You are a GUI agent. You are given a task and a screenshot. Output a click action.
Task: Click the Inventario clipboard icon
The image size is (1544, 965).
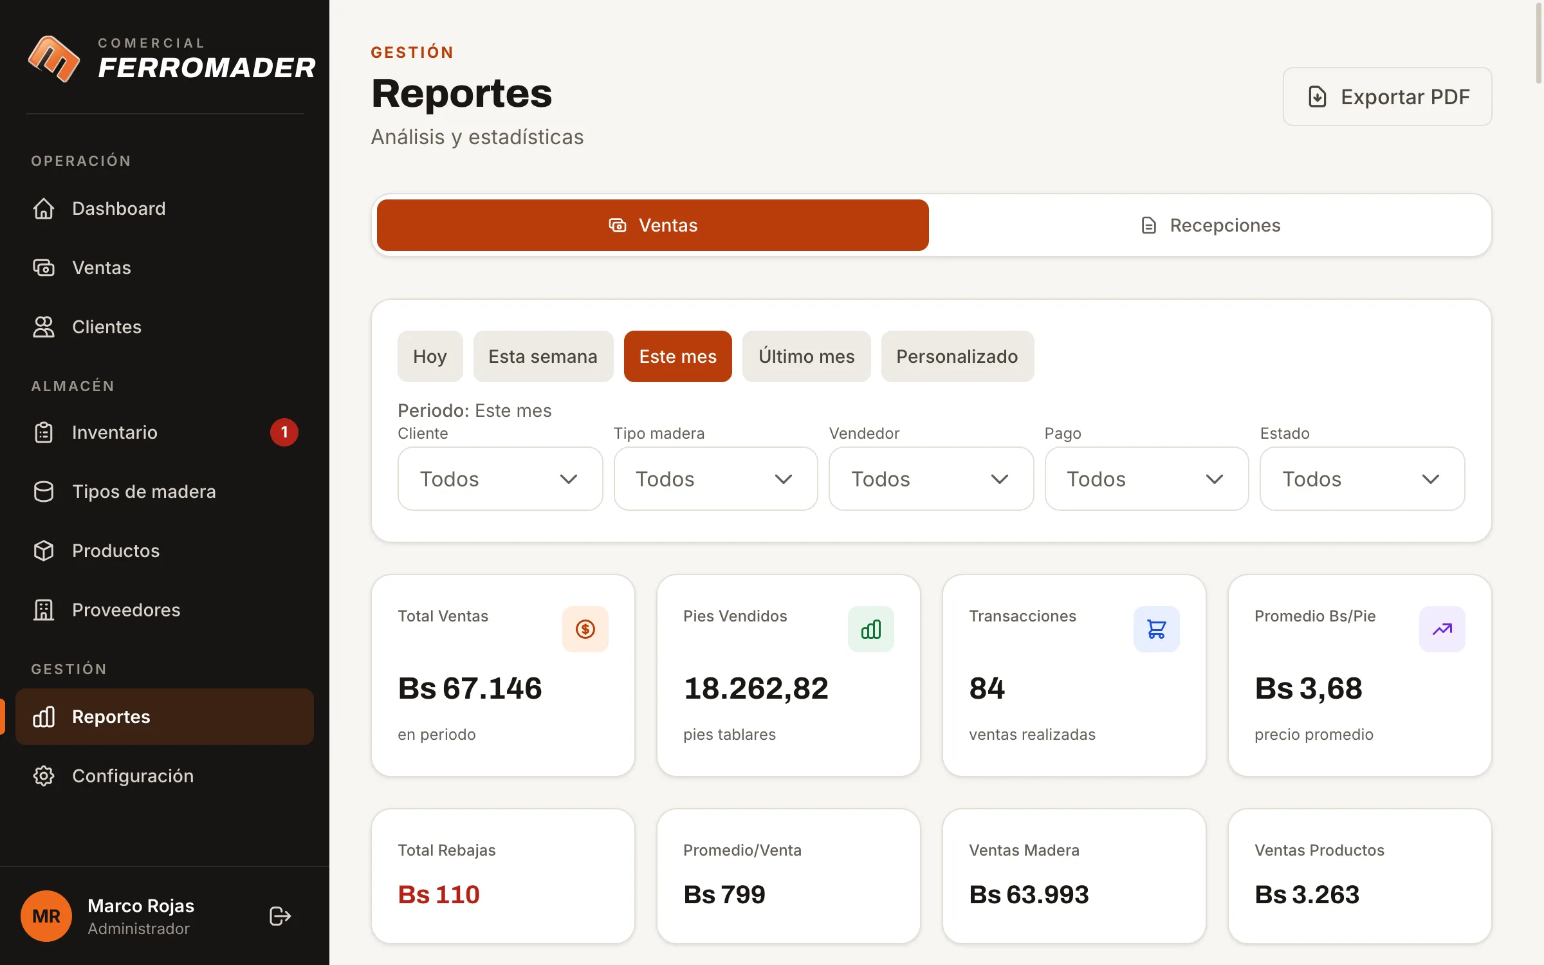[x=44, y=432]
